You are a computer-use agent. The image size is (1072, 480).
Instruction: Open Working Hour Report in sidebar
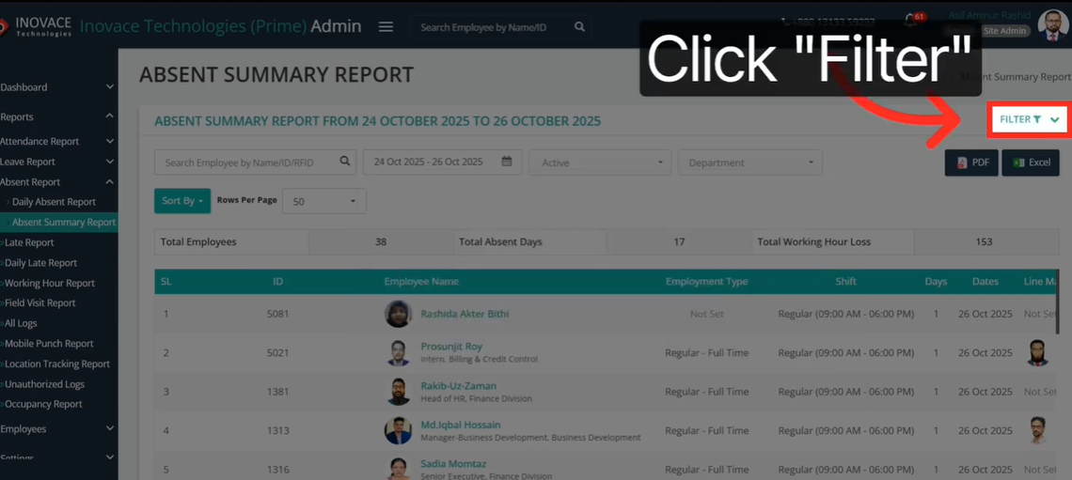coord(50,283)
